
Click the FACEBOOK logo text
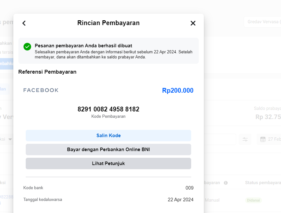41,90
